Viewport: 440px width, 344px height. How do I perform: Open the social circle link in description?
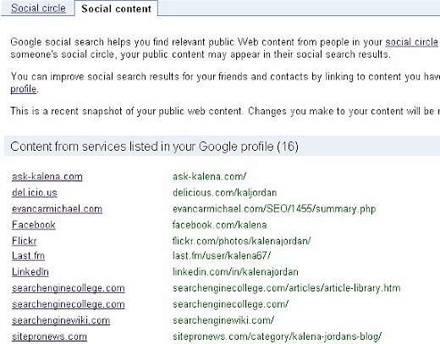click(x=411, y=42)
